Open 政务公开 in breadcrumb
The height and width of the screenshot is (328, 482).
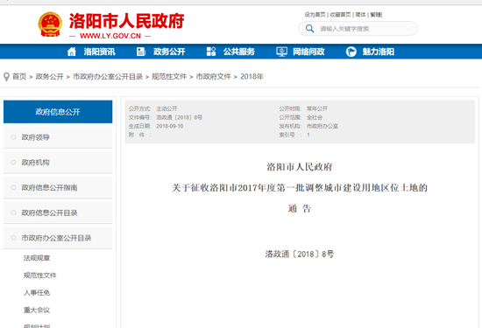coord(49,77)
